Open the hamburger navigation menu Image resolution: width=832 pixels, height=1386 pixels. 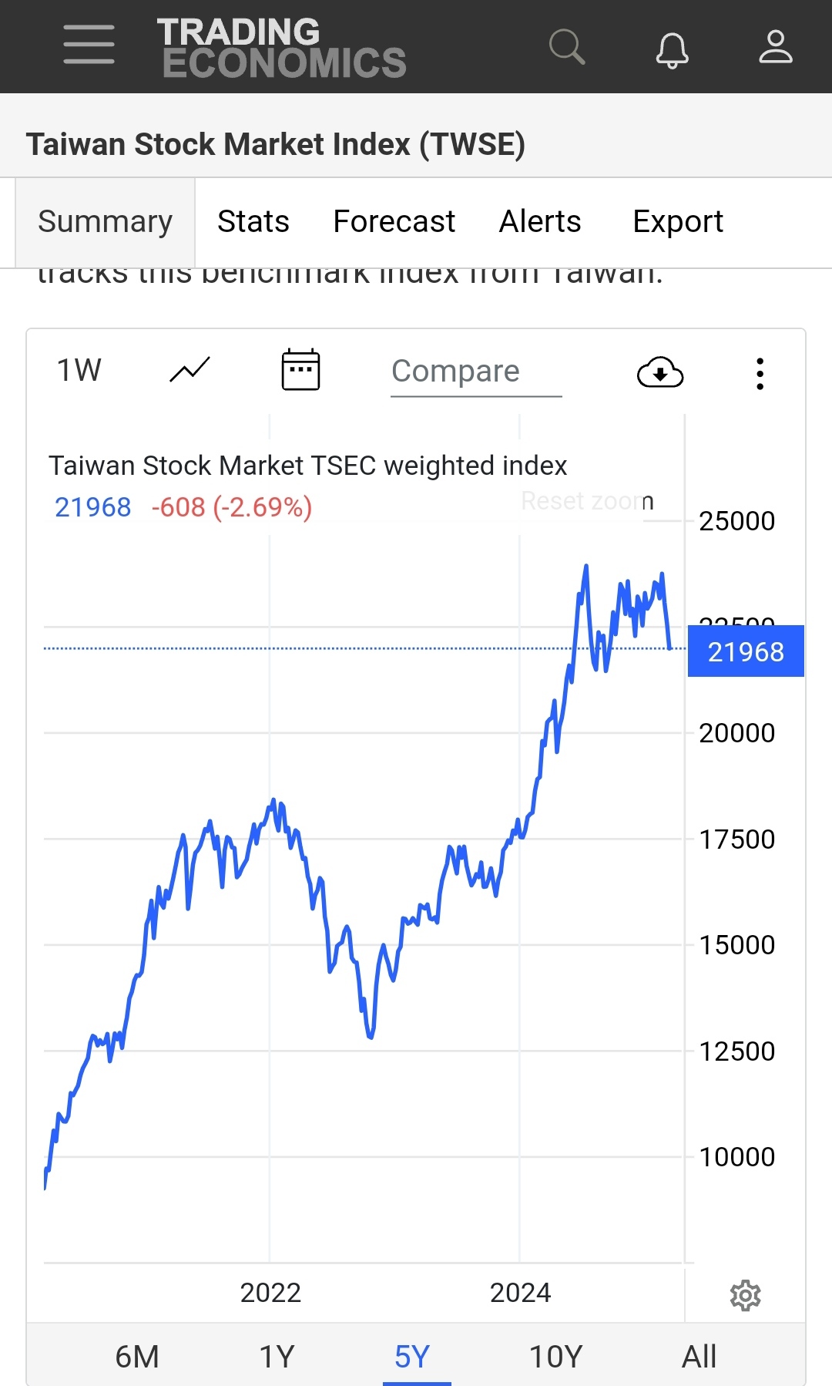[89, 45]
